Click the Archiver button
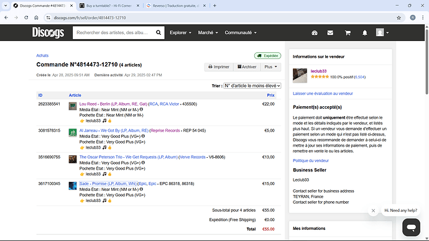 tap(247, 66)
